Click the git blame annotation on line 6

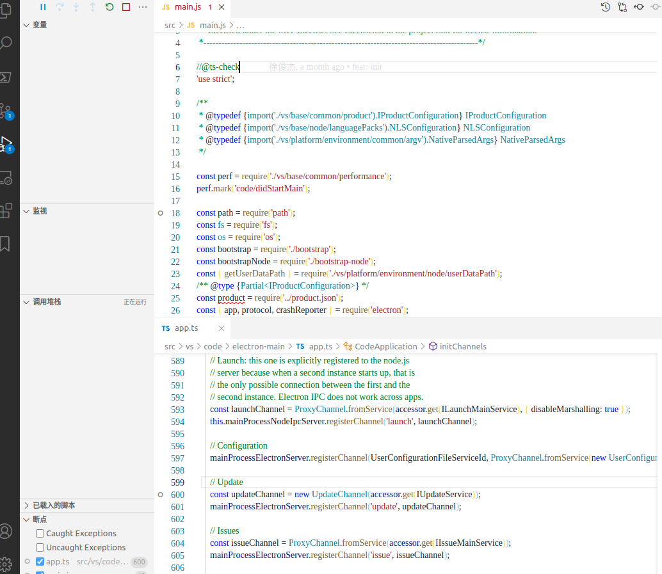tap(325, 67)
